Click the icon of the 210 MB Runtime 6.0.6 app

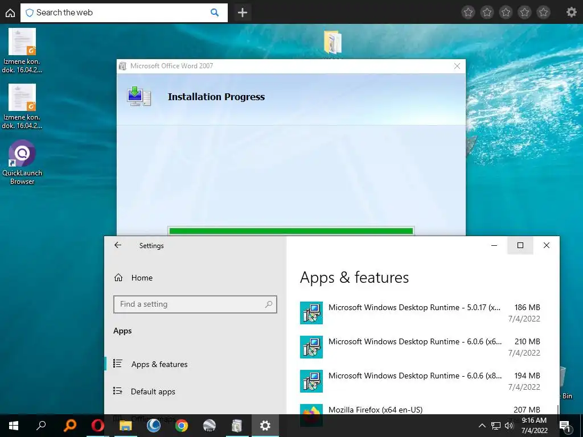pyautogui.click(x=311, y=347)
